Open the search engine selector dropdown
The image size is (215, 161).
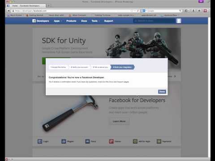click(x=144, y=11)
